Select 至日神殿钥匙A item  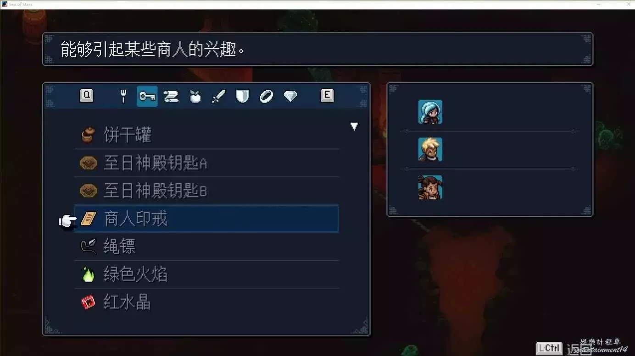click(206, 163)
